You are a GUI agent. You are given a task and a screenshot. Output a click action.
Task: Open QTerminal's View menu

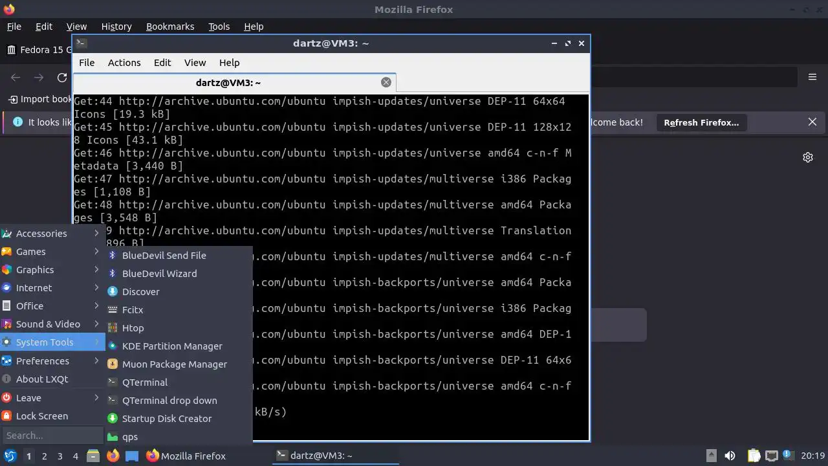pyautogui.click(x=195, y=63)
